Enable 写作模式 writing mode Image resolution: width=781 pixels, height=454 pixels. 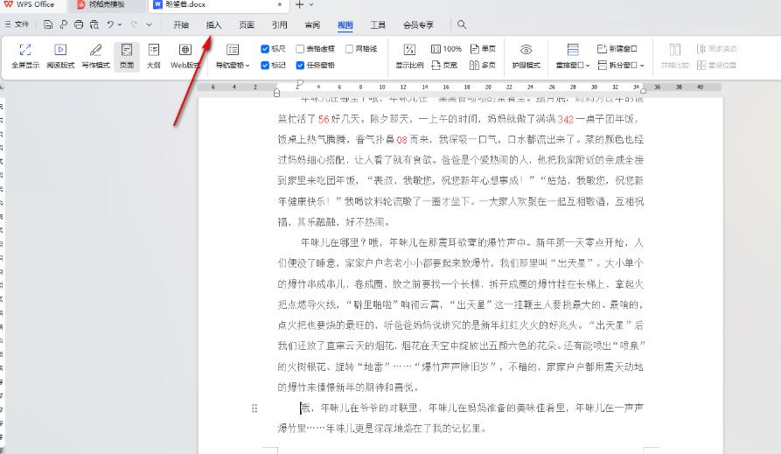click(x=95, y=56)
